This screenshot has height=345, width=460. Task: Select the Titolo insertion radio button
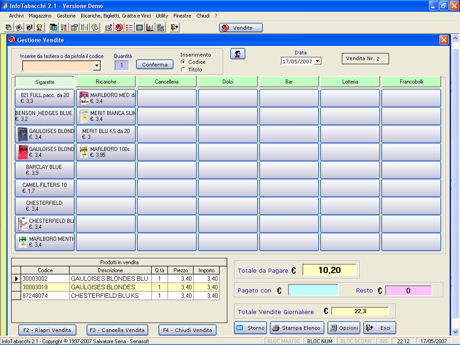click(x=183, y=70)
